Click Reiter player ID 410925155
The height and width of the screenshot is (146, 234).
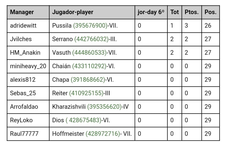(86, 93)
